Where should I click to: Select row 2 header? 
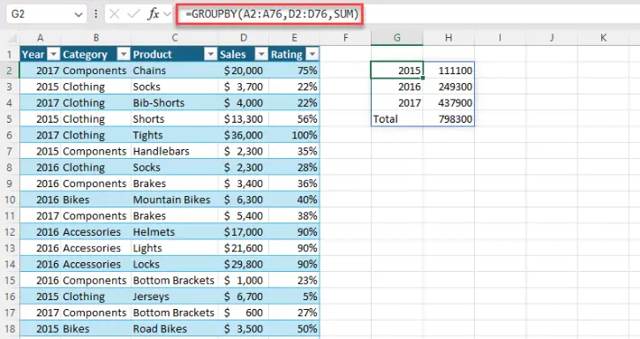[x=10, y=71]
